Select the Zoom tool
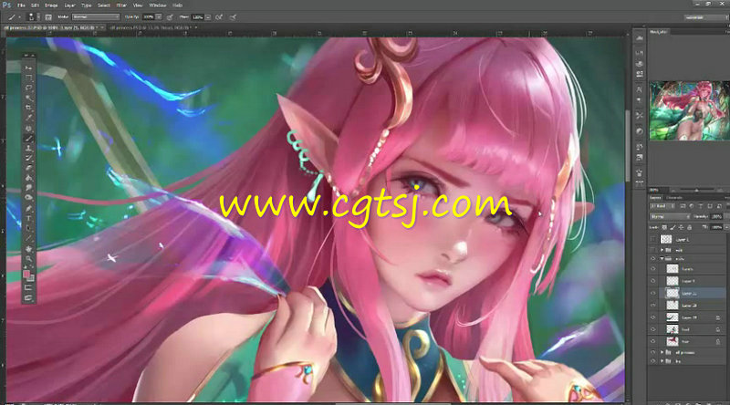The width and height of the screenshot is (730, 405). [x=29, y=258]
